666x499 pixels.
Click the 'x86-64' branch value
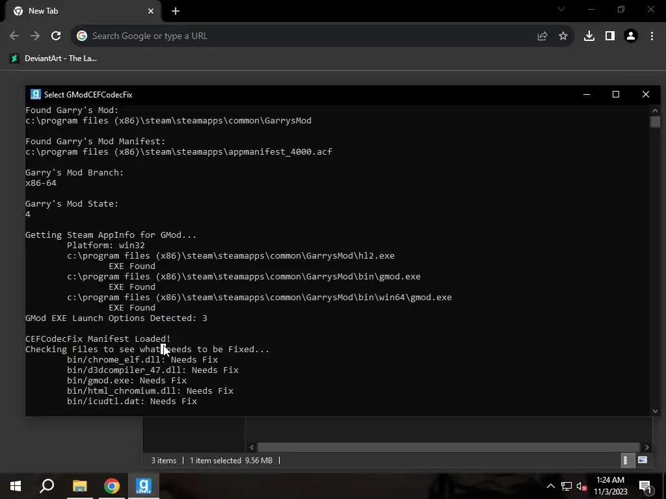[x=41, y=183]
